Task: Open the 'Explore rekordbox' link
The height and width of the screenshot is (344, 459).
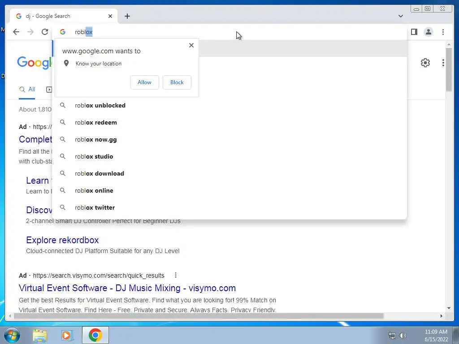Action: click(x=62, y=240)
